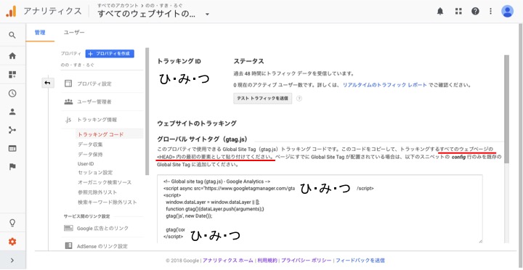Open プライバシー ポリシー footer link

click(307, 261)
